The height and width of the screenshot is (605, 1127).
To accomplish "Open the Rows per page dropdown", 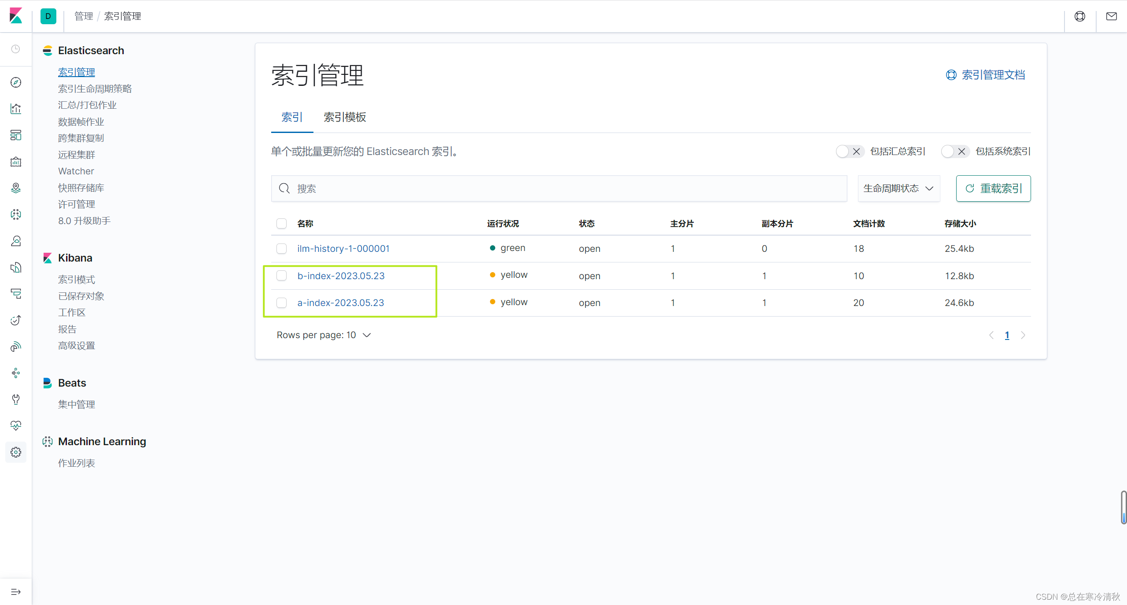I will (324, 335).
